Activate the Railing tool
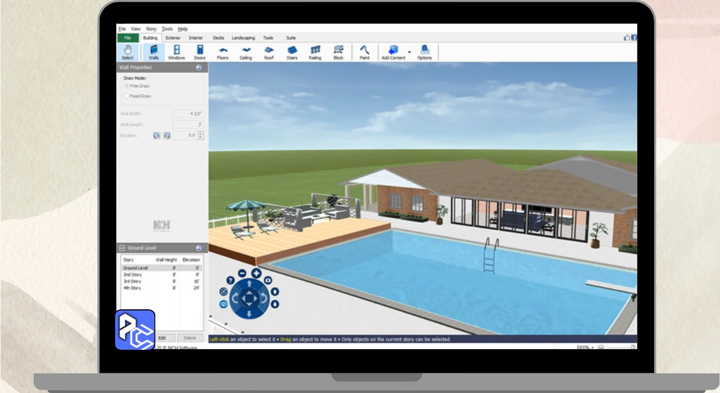720x393 pixels. click(x=315, y=52)
